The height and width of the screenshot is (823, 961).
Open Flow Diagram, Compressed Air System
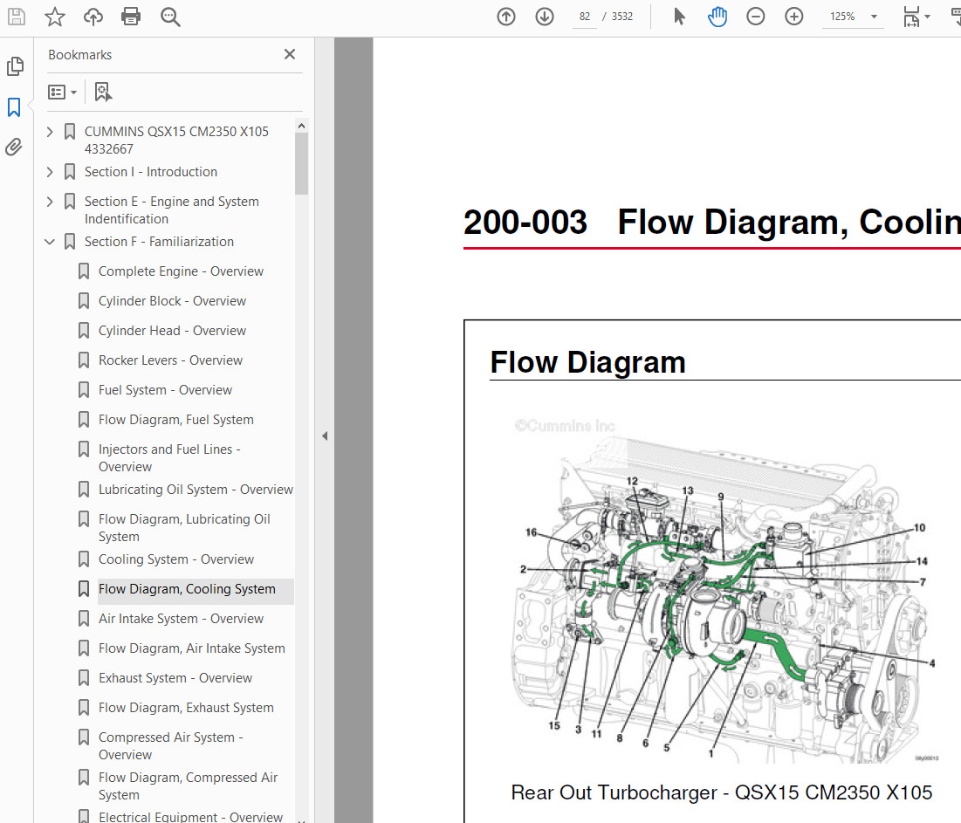tap(189, 786)
